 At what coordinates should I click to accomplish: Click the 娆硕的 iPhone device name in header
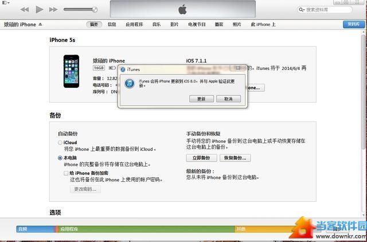coord(20,24)
